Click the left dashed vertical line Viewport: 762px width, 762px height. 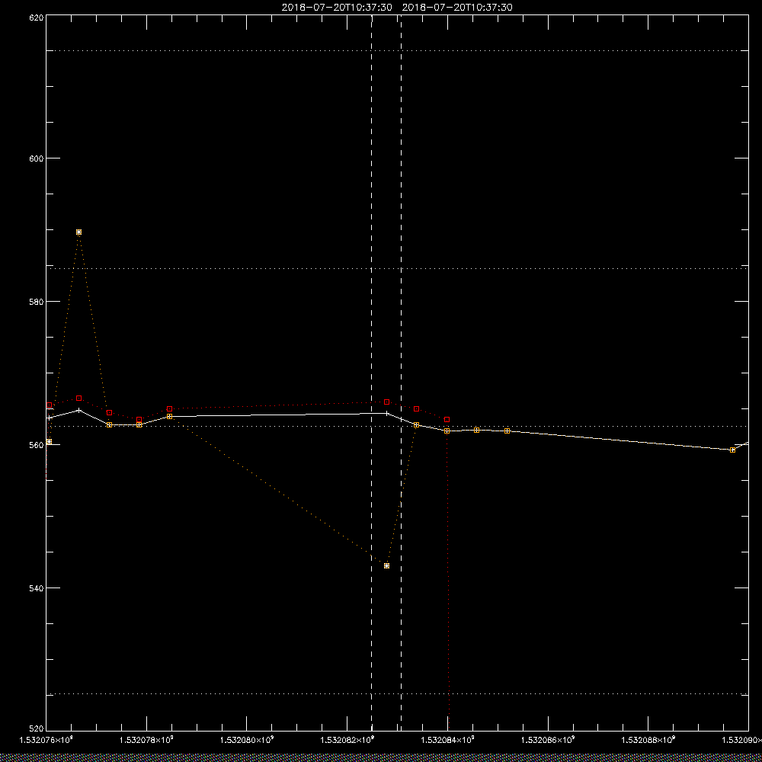tap(372, 372)
